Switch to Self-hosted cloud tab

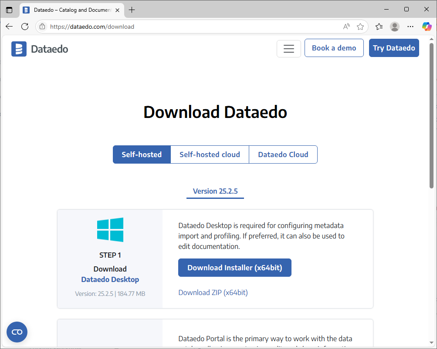210,154
